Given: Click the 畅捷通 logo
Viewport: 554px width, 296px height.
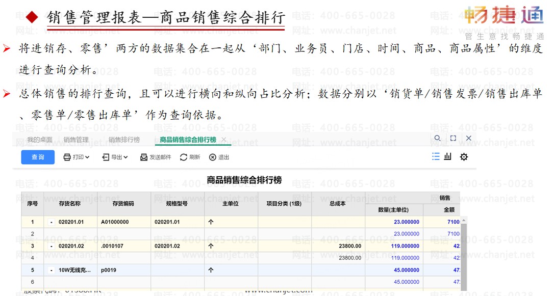Looking at the screenshot, I should pos(504,15).
